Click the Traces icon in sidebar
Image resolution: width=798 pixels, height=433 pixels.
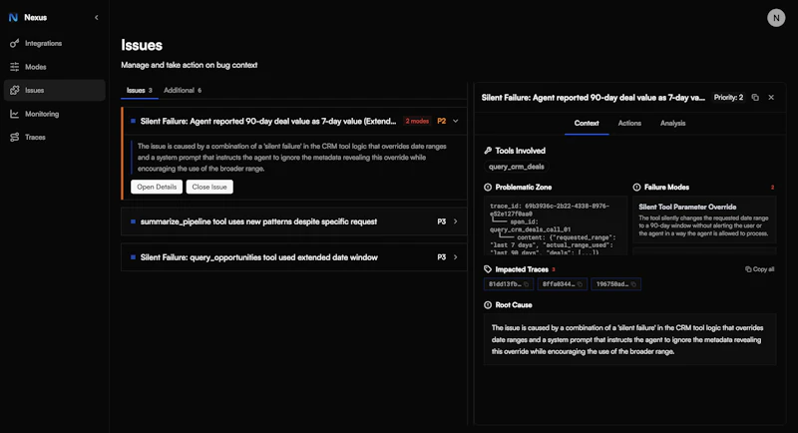(x=14, y=138)
